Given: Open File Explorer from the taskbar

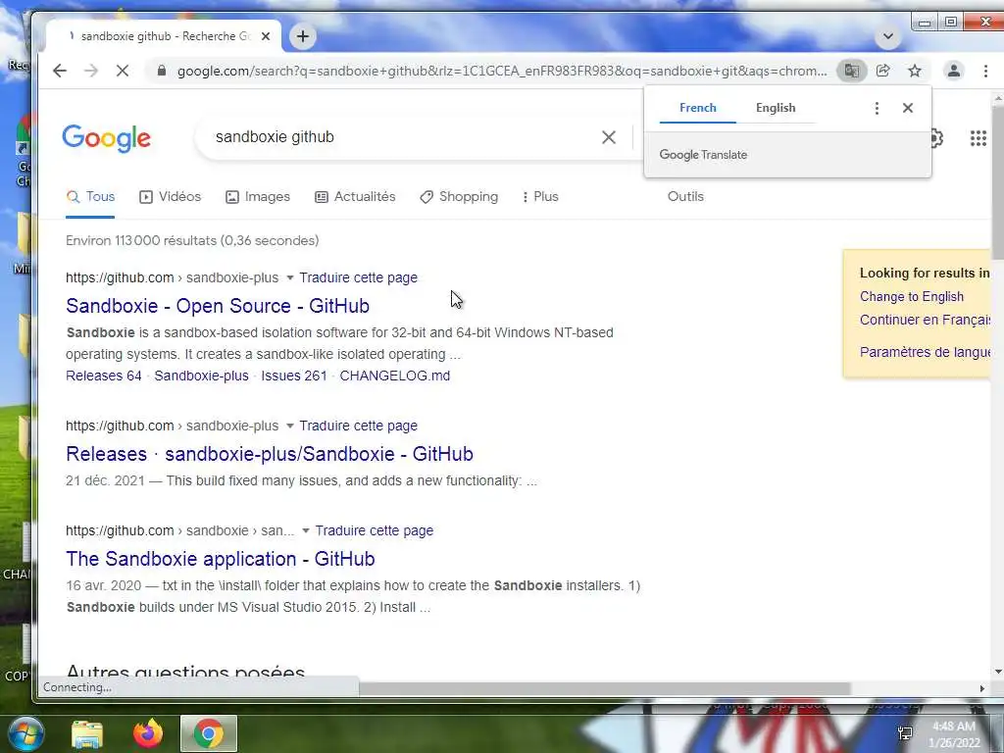Looking at the screenshot, I should [x=87, y=733].
